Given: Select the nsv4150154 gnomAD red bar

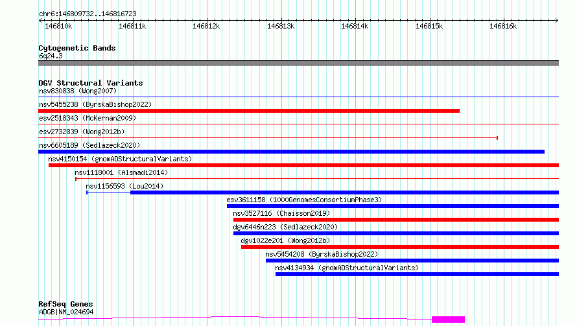Looking at the screenshot, I should click(303, 165).
